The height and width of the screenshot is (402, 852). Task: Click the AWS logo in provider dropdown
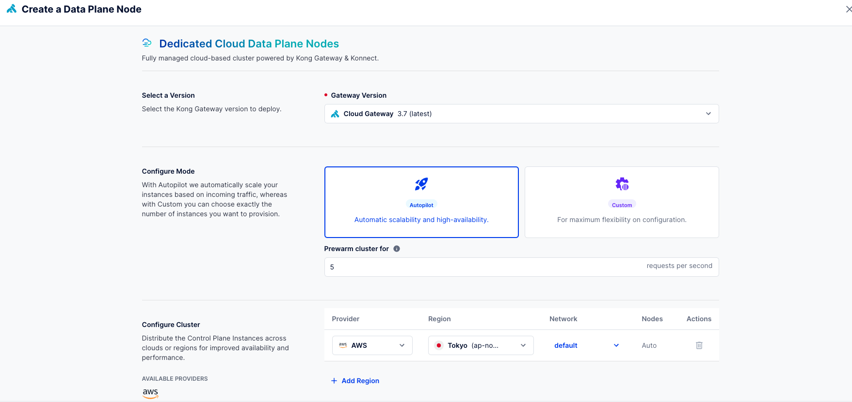343,345
